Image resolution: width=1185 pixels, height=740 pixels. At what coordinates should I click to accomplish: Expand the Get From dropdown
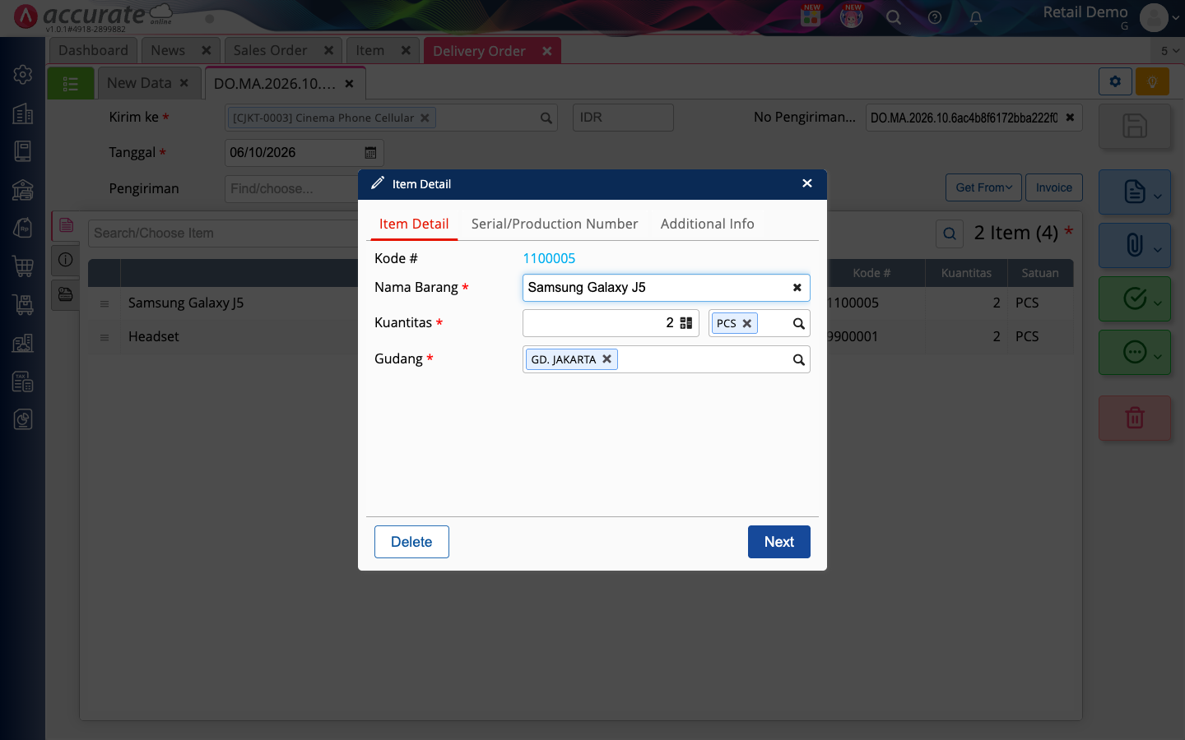983,187
